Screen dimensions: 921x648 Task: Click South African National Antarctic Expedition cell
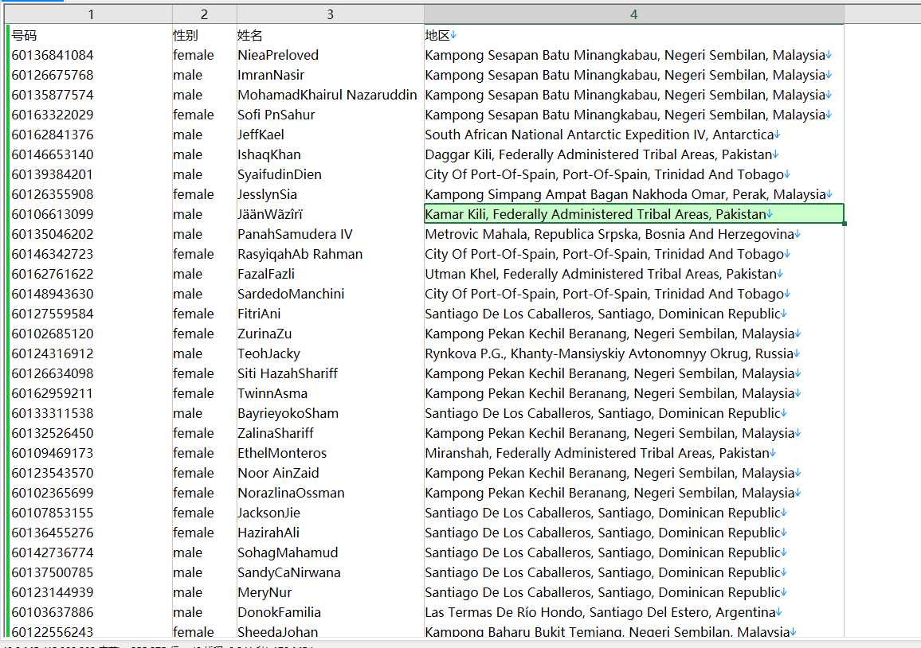633,135
